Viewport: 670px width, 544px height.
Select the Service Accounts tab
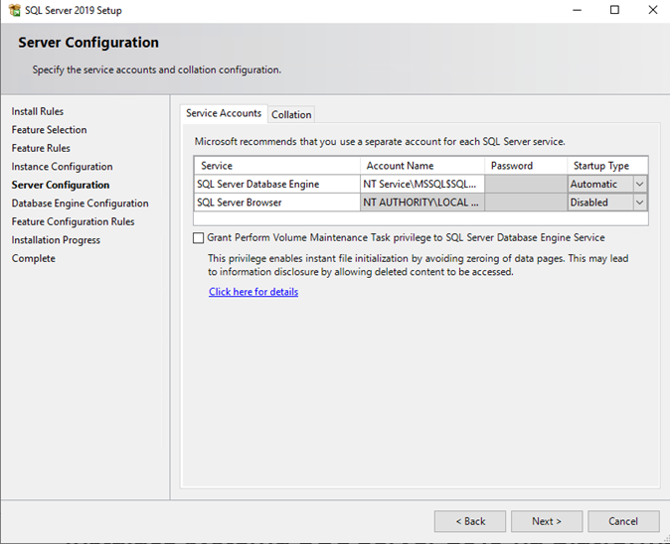[224, 113]
